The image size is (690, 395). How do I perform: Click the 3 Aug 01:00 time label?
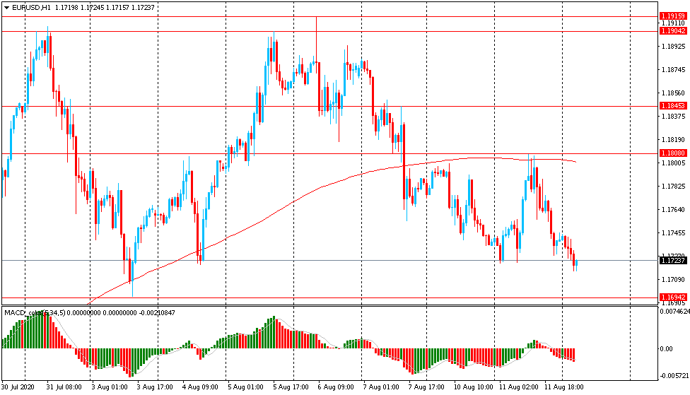(x=110, y=387)
